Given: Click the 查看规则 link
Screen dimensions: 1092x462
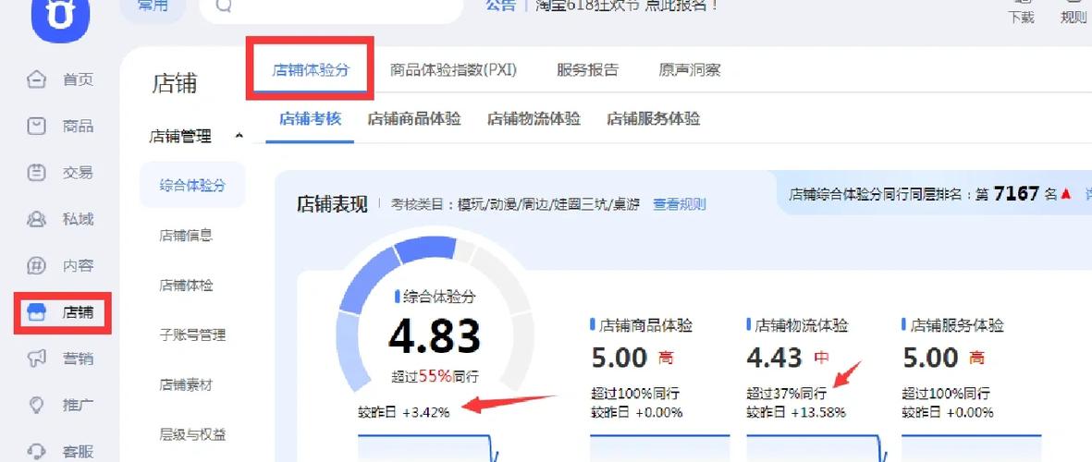Looking at the screenshot, I should pyautogui.click(x=679, y=204).
